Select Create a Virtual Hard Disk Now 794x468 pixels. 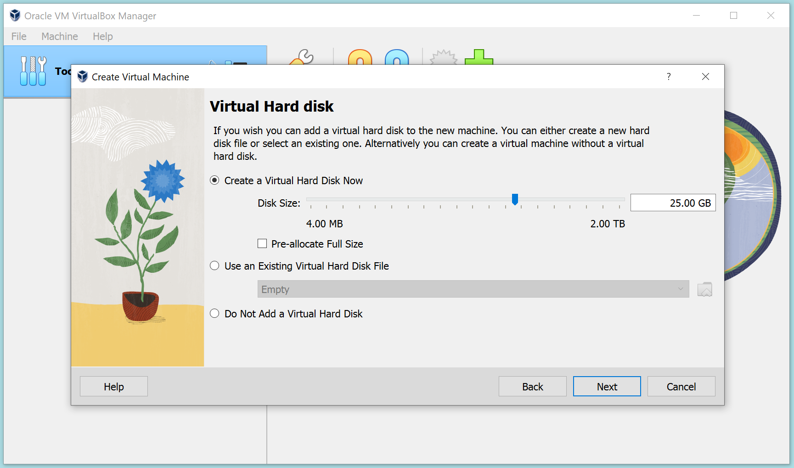[214, 180]
